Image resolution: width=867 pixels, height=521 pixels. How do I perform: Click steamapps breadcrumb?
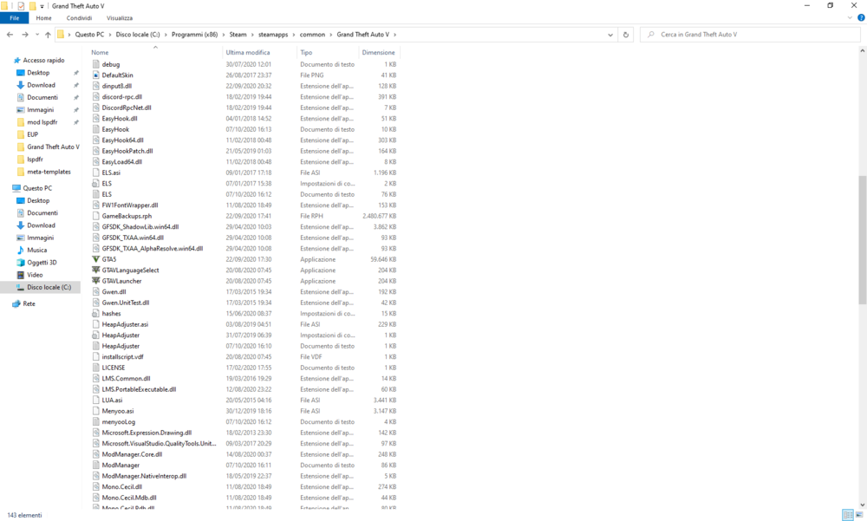click(273, 35)
